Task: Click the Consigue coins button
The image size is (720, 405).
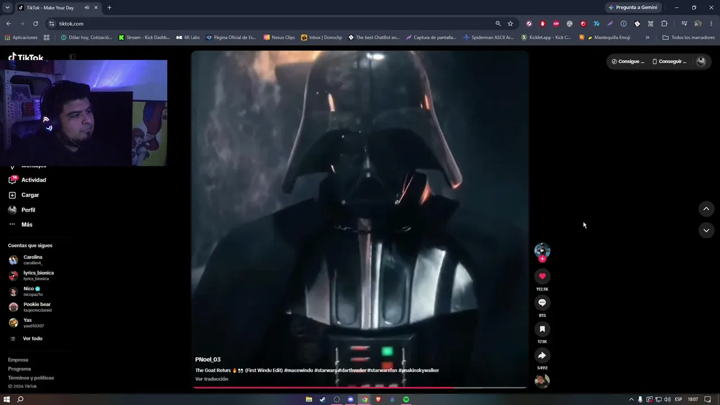Action: [x=628, y=61]
